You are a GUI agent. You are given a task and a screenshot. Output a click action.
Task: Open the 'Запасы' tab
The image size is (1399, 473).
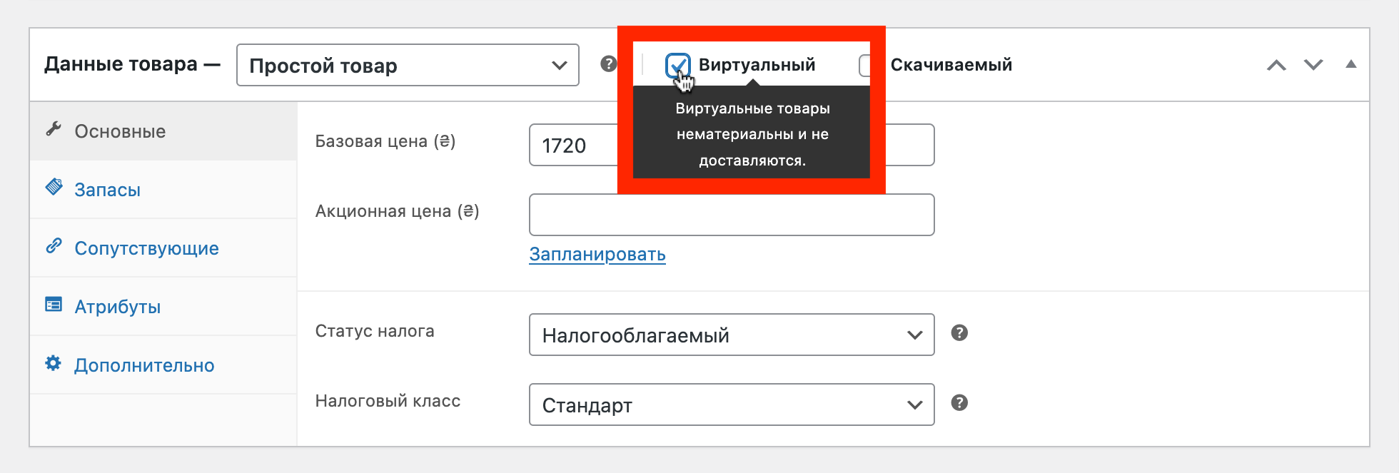coord(163,190)
